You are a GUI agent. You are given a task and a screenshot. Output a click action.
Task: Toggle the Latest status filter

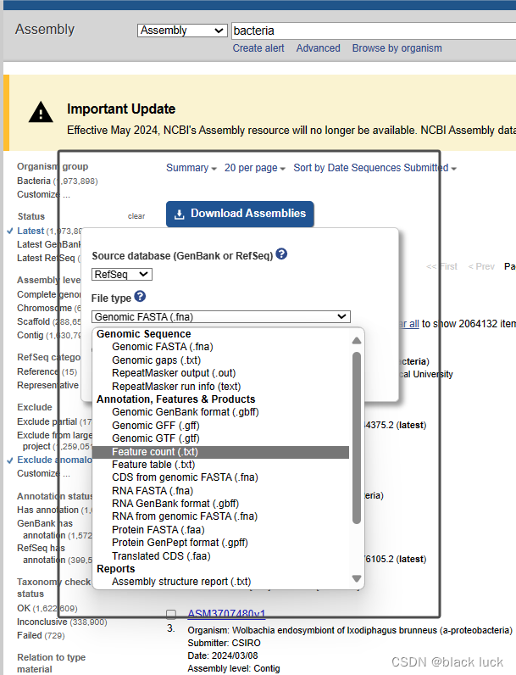point(31,231)
